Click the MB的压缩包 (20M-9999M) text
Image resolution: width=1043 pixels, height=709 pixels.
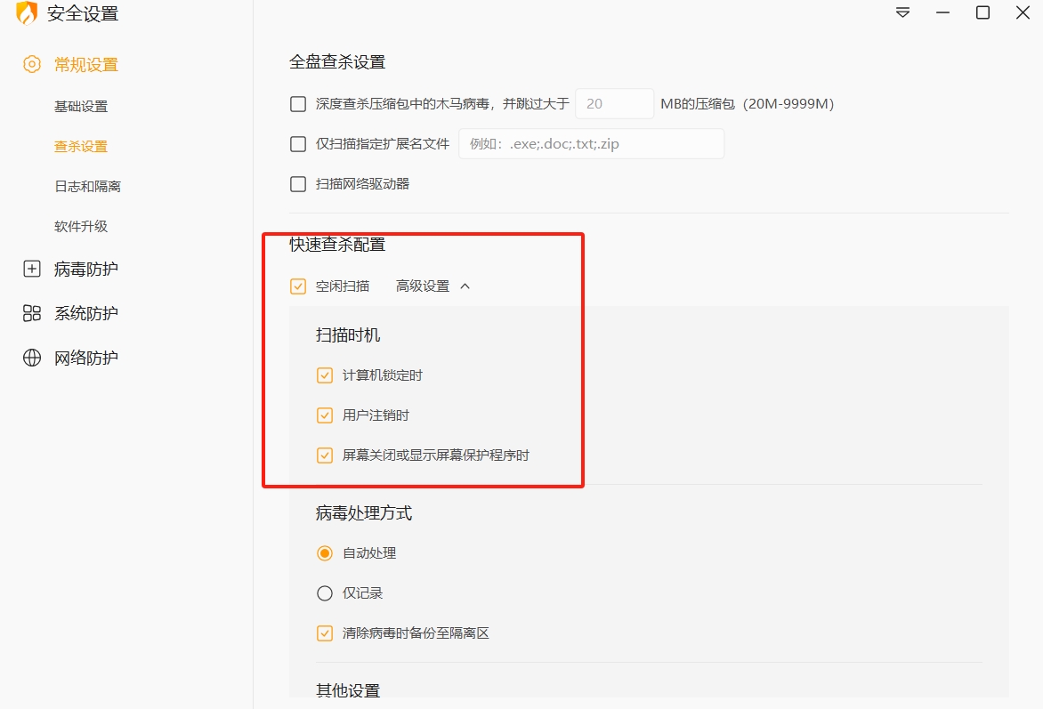coord(747,104)
